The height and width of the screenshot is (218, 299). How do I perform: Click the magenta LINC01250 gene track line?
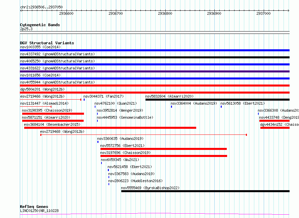(155, 214)
